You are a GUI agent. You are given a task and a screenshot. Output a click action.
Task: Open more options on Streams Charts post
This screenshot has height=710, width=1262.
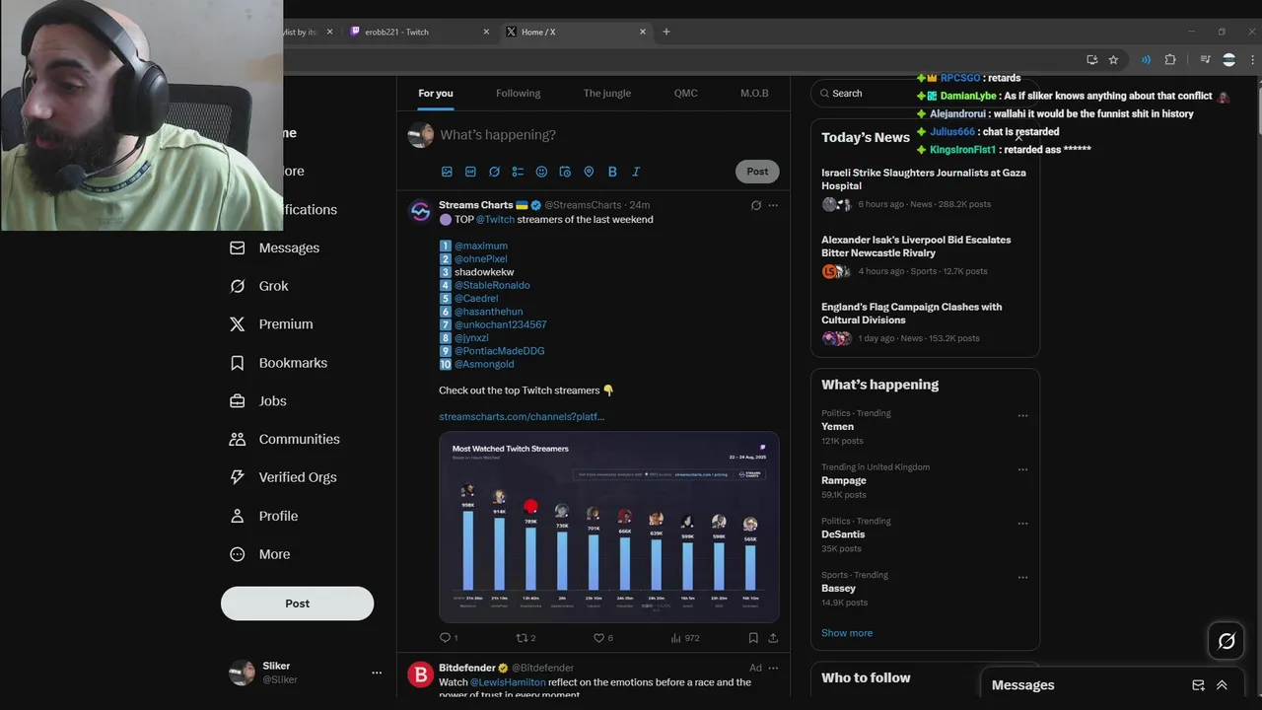(x=773, y=205)
